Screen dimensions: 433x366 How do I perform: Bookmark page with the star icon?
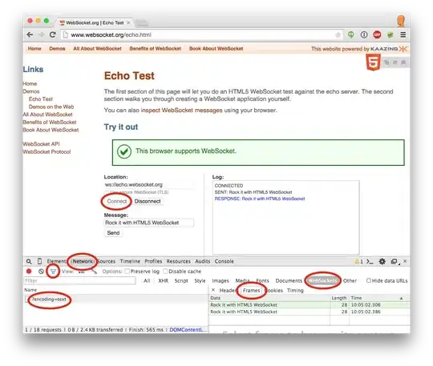338,34
